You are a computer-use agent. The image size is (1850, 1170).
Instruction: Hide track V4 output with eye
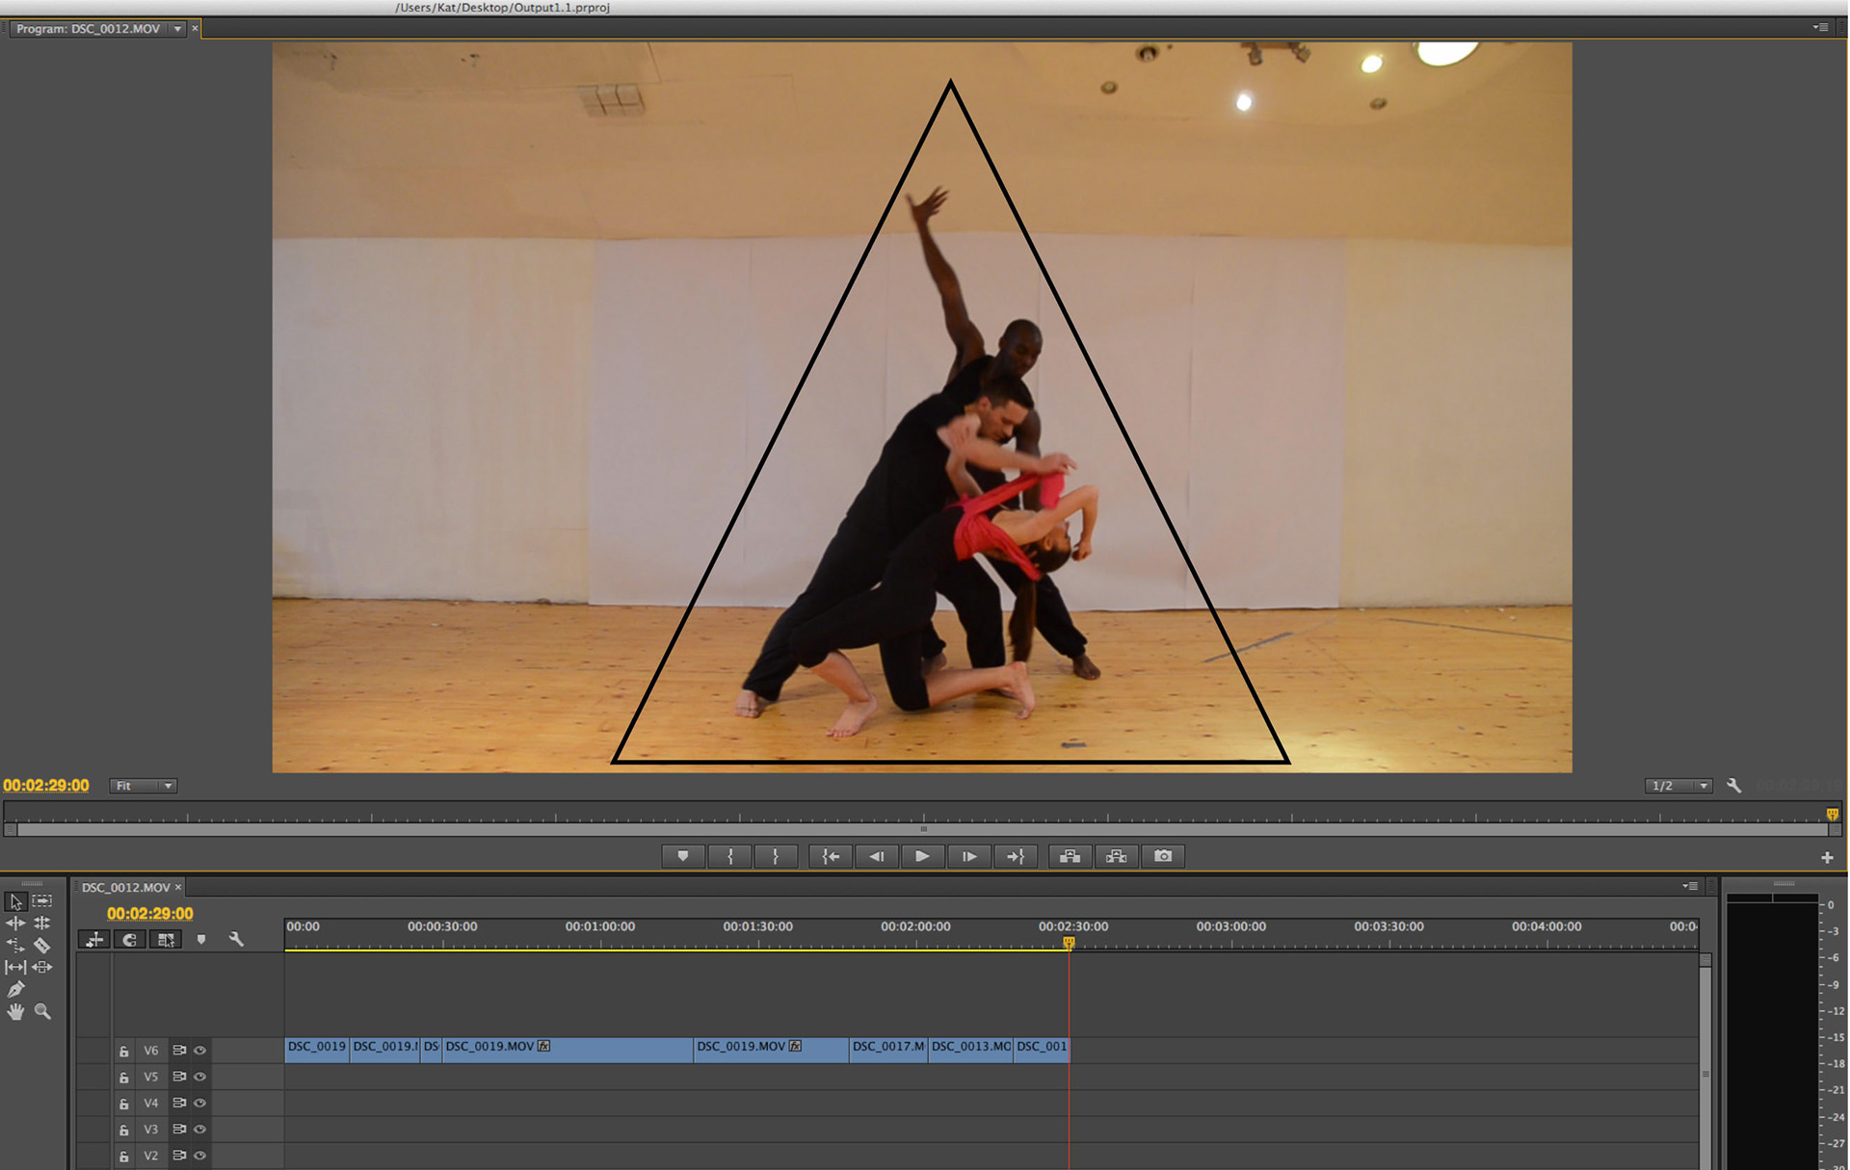[x=200, y=1103]
